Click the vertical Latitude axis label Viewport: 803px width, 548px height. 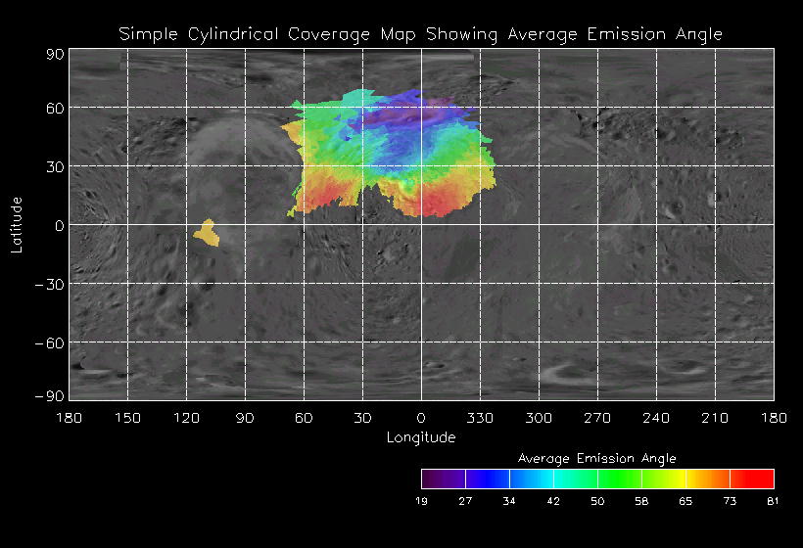click(x=17, y=224)
